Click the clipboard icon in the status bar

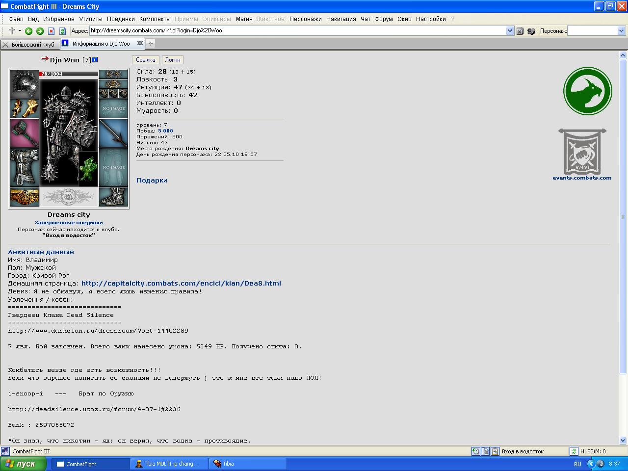[495, 451]
